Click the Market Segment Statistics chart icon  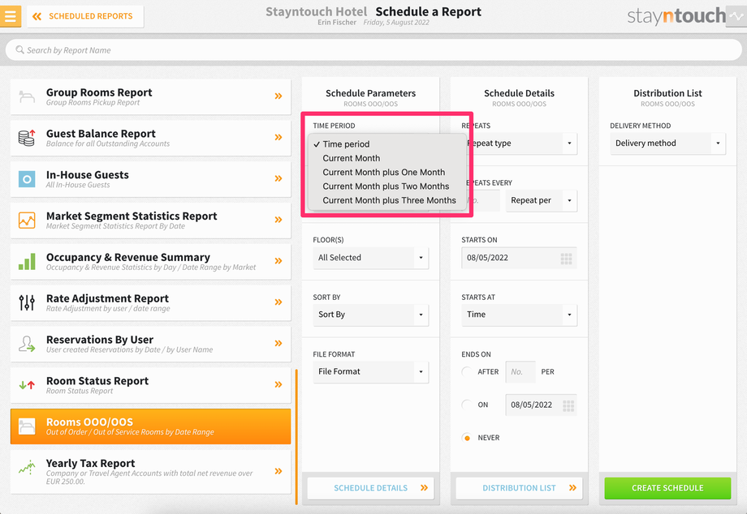(x=27, y=221)
